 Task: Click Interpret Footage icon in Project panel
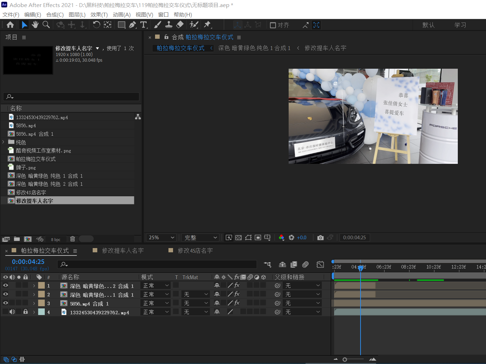click(x=6, y=239)
